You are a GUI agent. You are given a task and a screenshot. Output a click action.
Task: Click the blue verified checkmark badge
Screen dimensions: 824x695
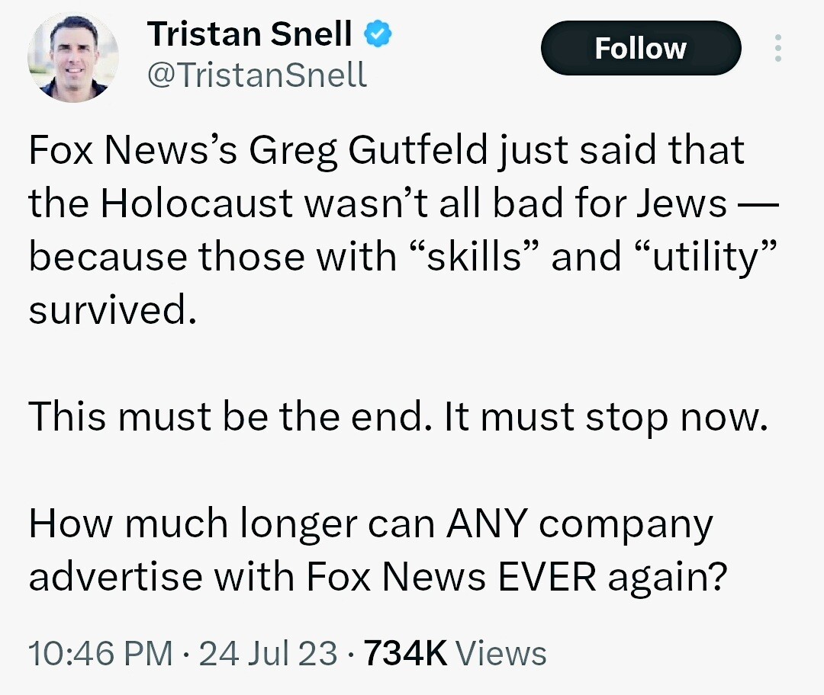click(x=378, y=34)
